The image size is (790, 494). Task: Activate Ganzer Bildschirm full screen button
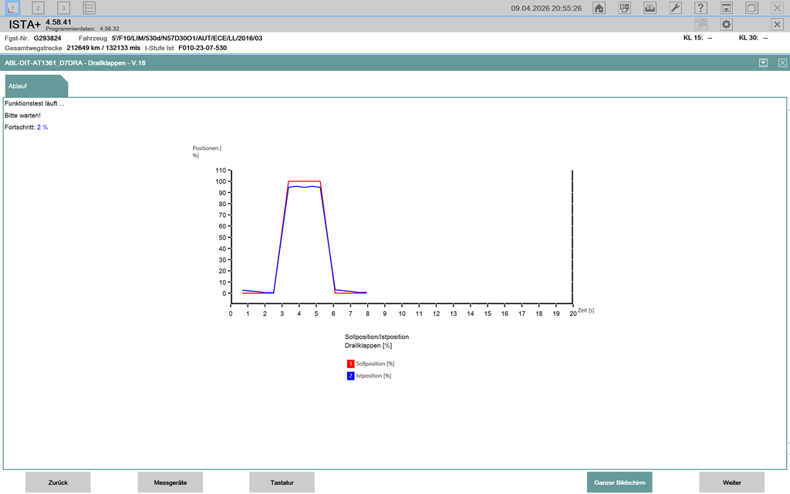tap(619, 482)
